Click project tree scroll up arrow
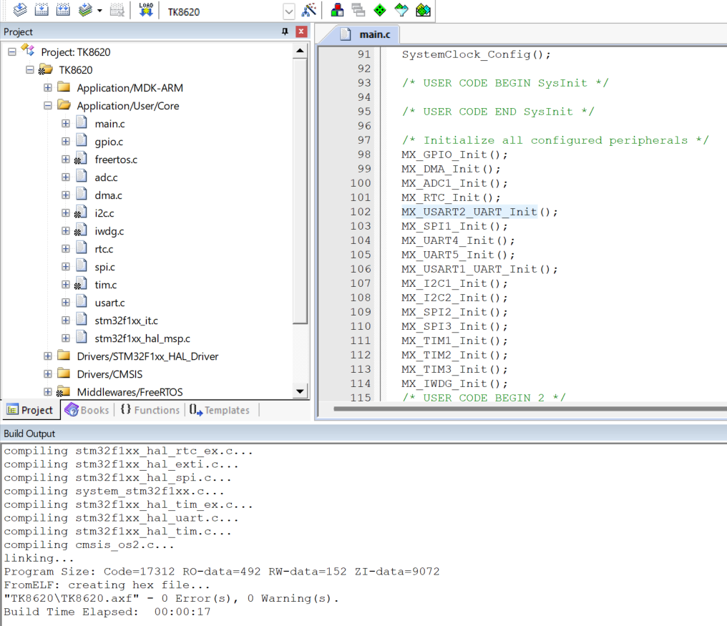 (300, 50)
